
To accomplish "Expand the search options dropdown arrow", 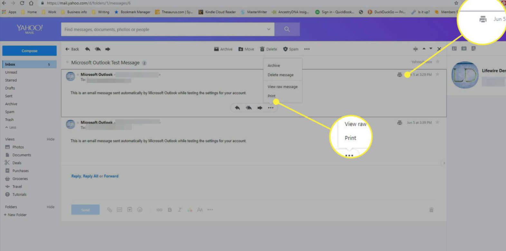I will [x=269, y=29].
